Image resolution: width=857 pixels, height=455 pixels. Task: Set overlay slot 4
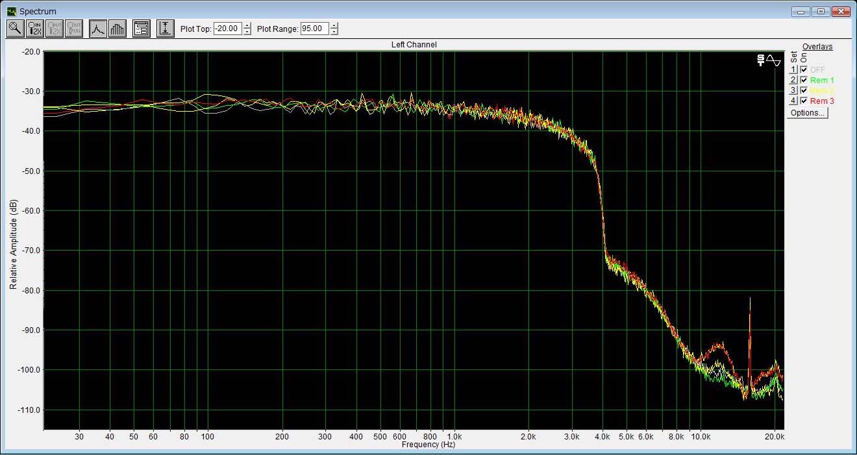tap(793, 101)
